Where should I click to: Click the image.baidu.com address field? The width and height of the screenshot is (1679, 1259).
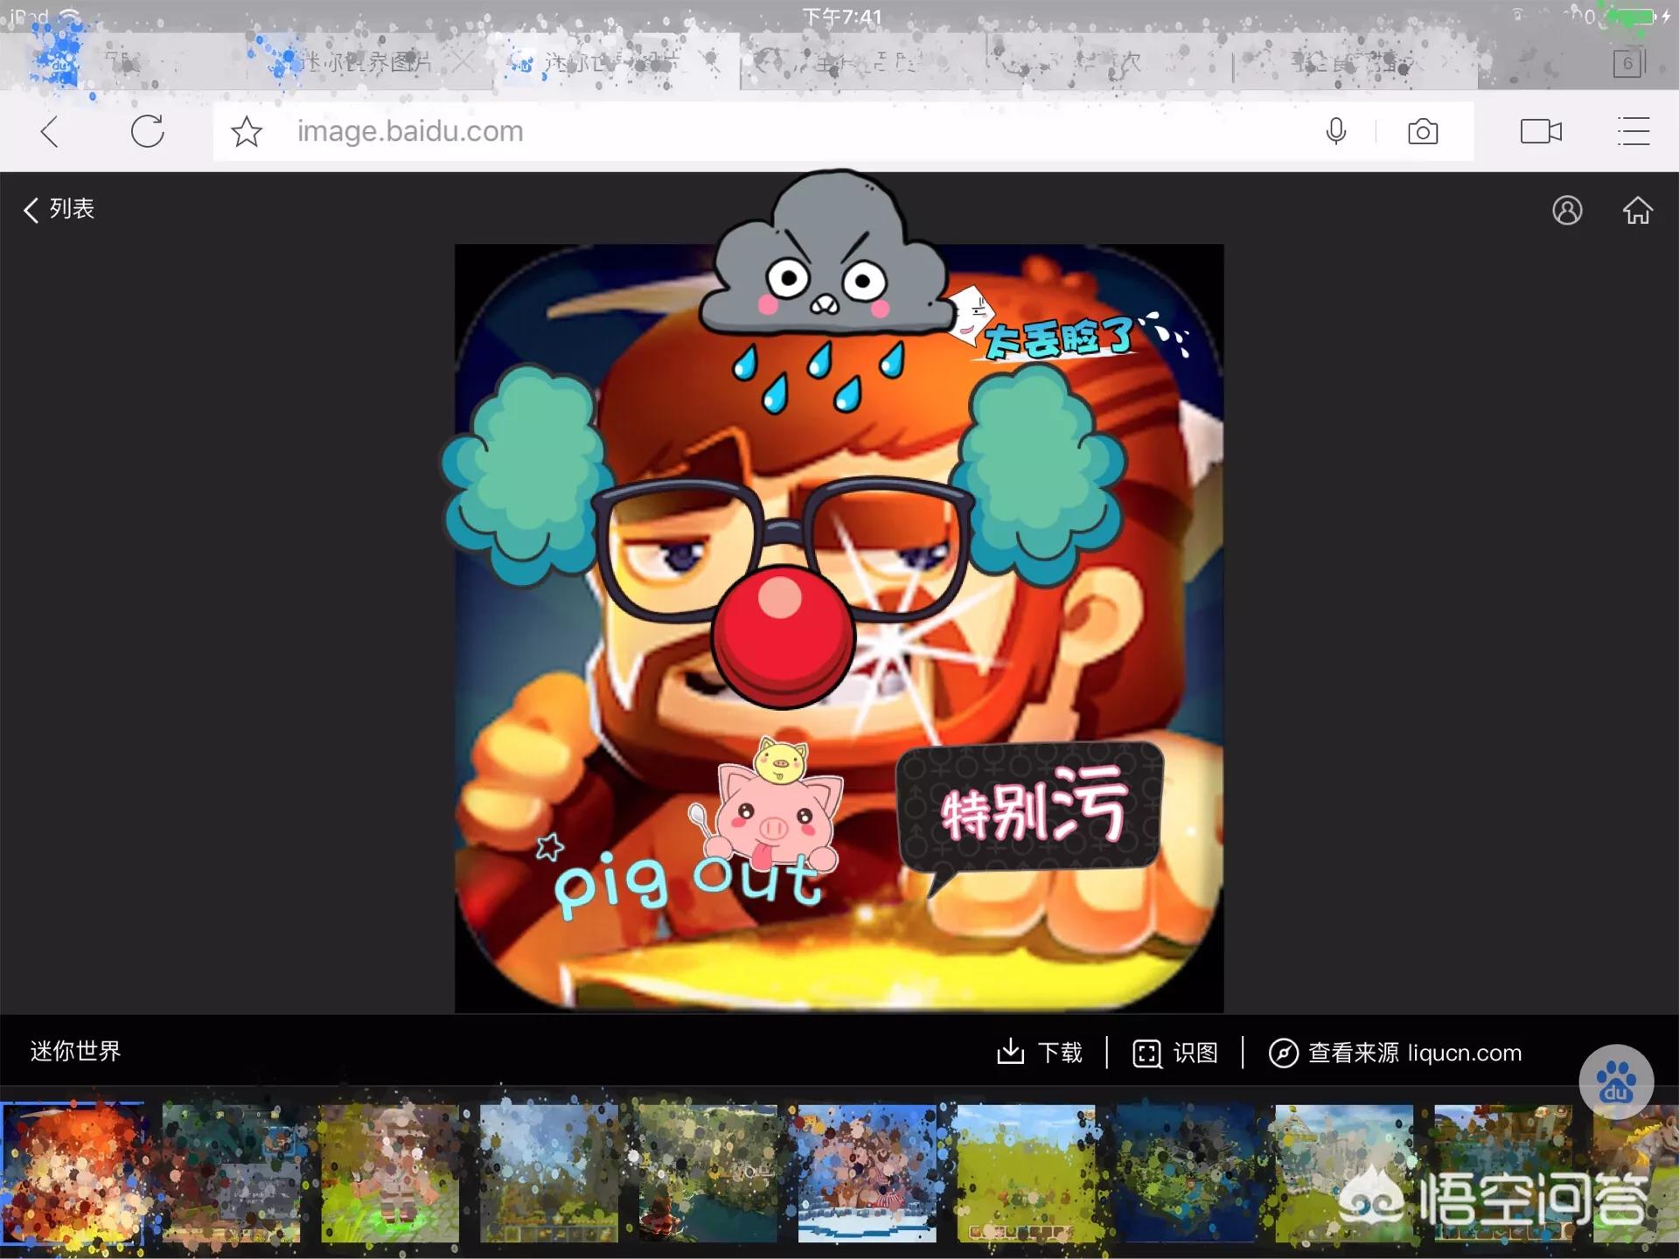click(843, 131)
